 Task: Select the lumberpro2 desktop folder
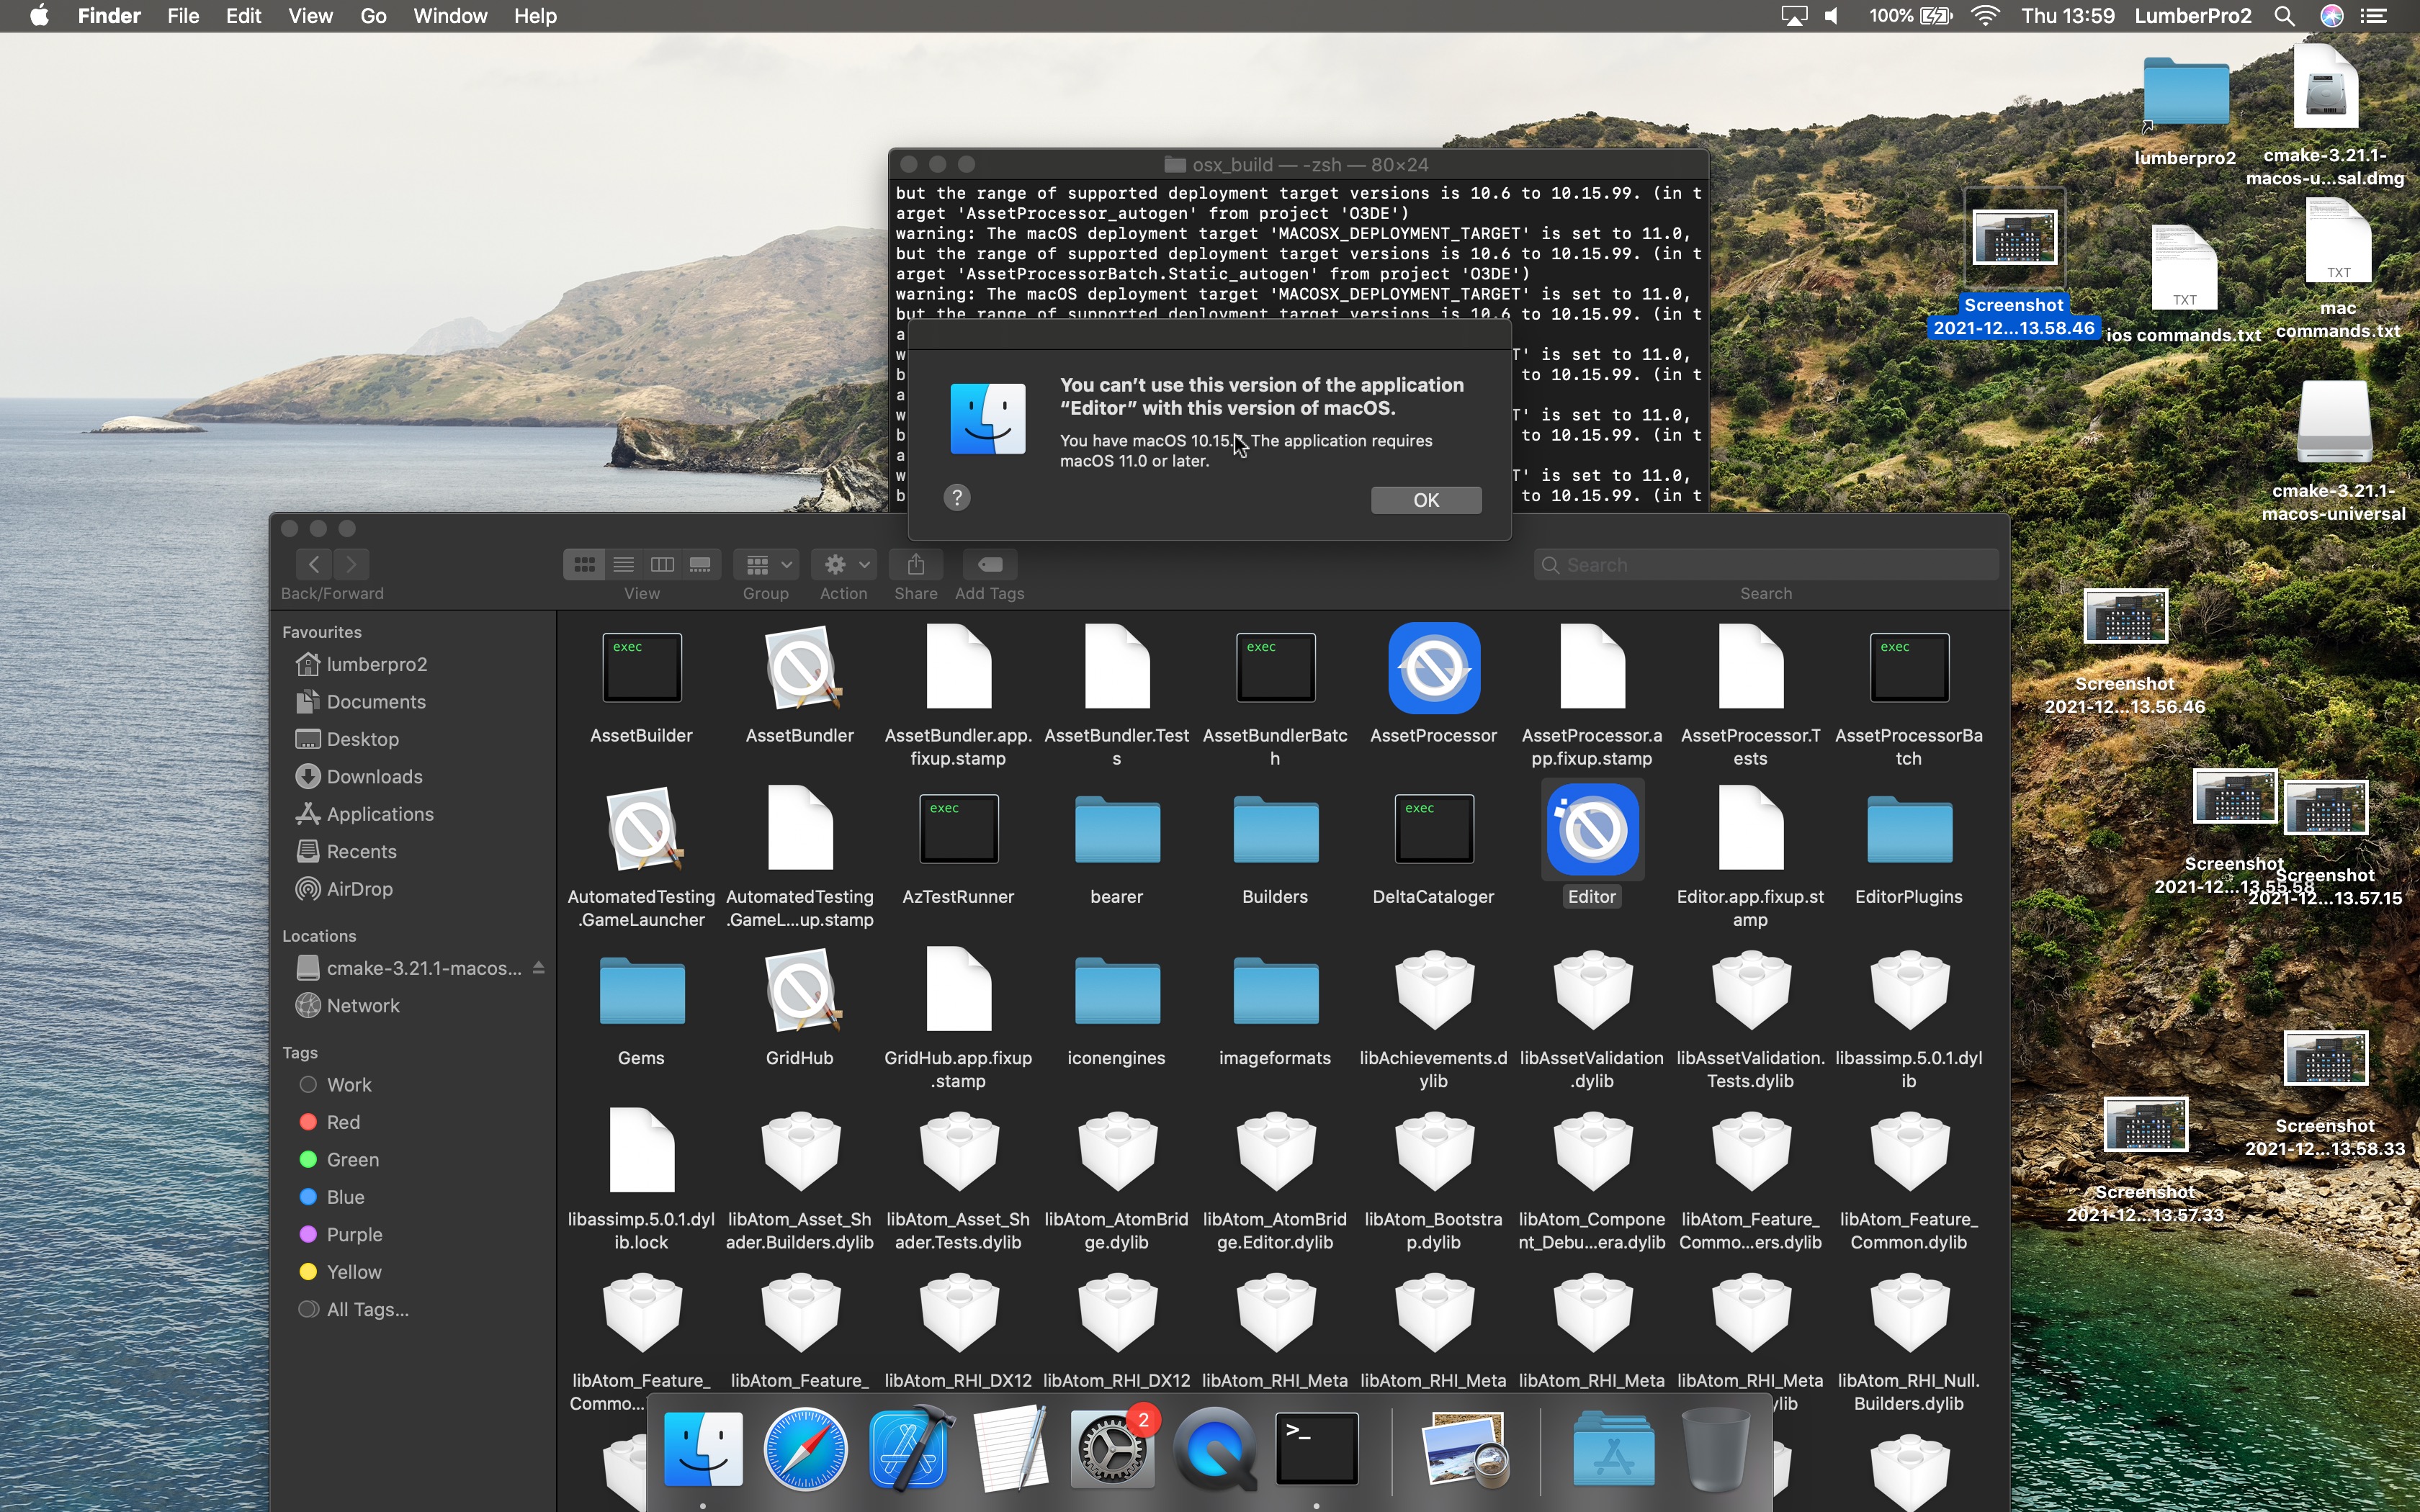point(2186,112)
